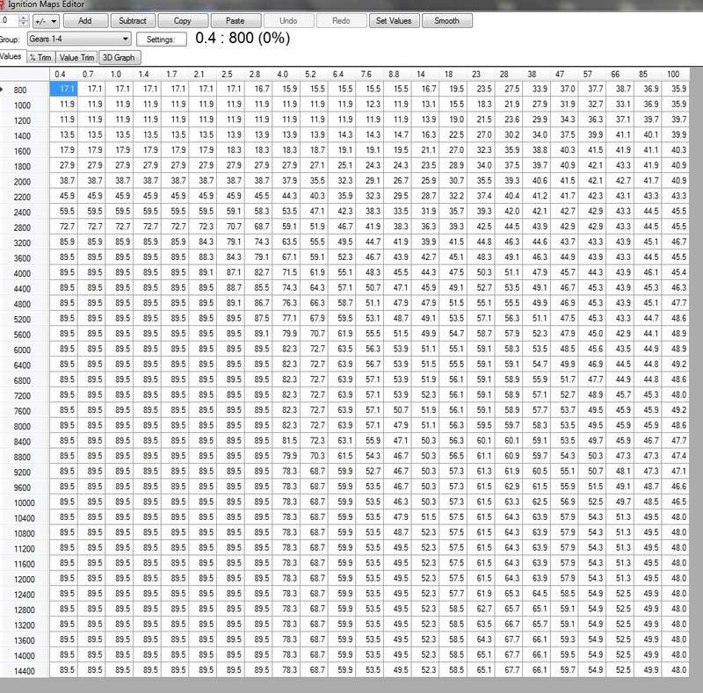Select the 2.8 column header
Screen dimensions: 703x693
coord(258,74)
